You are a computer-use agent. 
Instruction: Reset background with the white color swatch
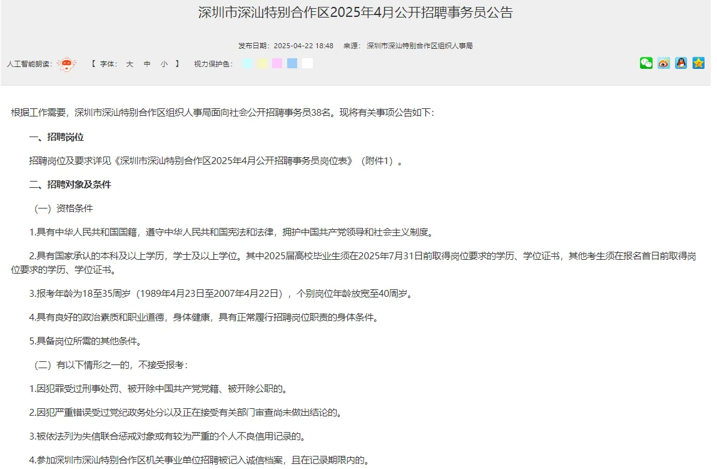point(305,63)
